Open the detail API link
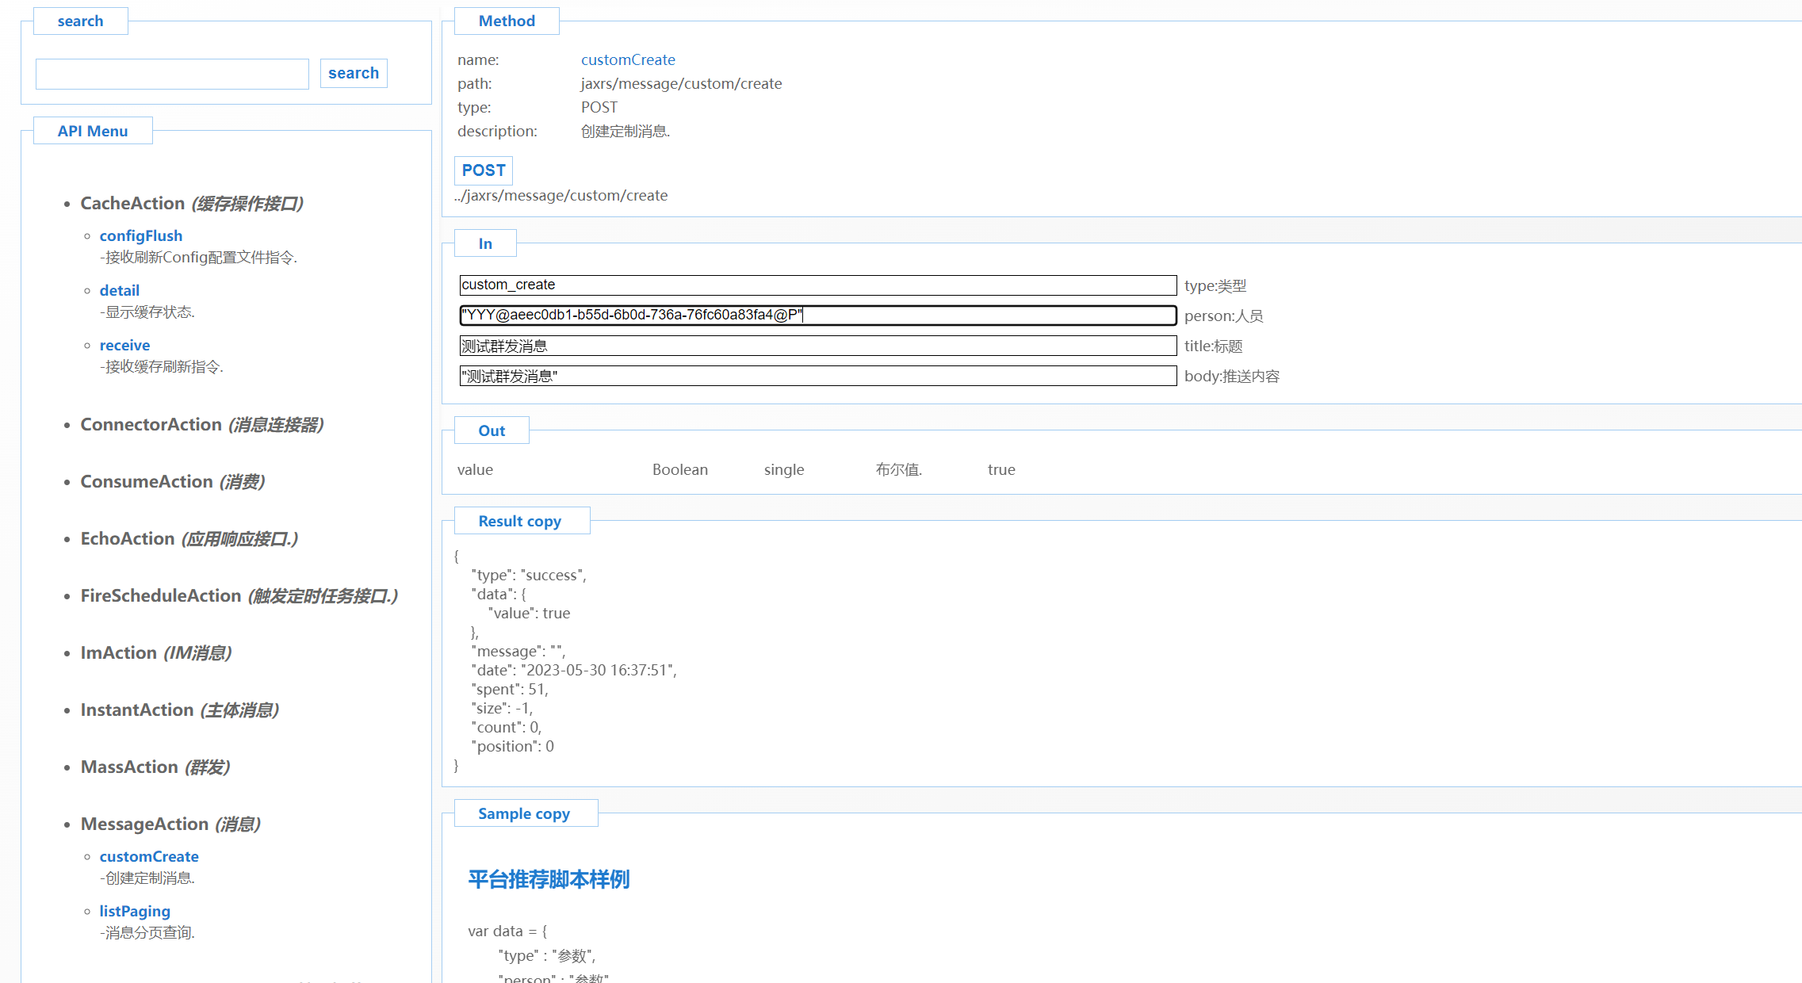Screen dimensions: 1802x983 [119, 290]
